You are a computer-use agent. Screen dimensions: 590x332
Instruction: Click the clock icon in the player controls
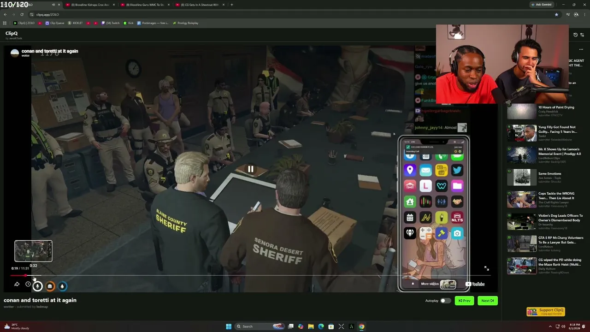pyautogui.click(x=28, y=285)
